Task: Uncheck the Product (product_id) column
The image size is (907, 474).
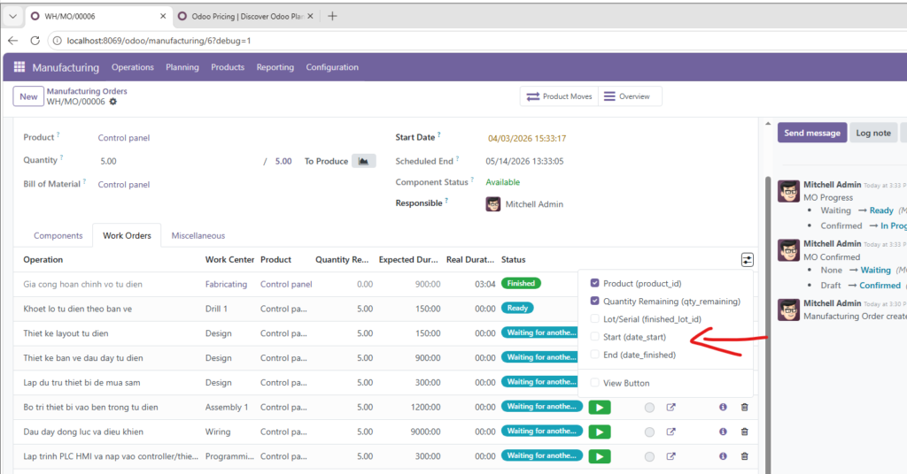Action: pos(595,284)
